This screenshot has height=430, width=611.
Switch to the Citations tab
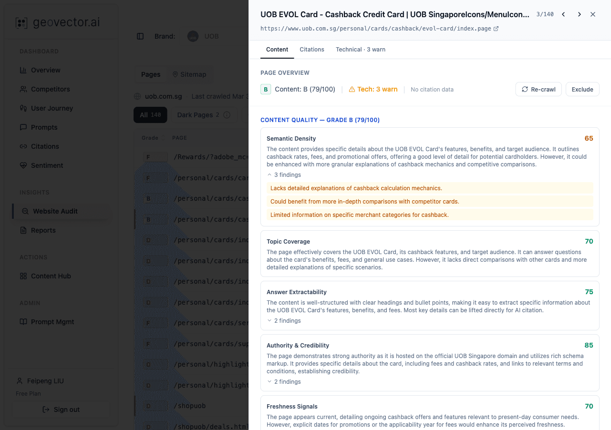pyautogui.click(x=312, y=49)
